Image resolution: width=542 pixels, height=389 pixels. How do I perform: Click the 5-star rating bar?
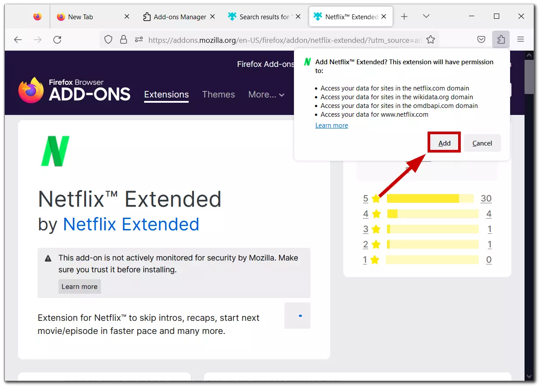click(x=430, y=198)
